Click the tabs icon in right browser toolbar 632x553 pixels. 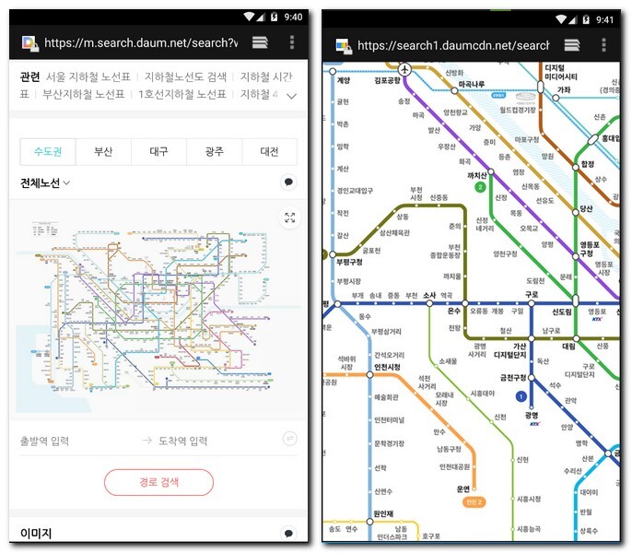(x=572, y=44)
